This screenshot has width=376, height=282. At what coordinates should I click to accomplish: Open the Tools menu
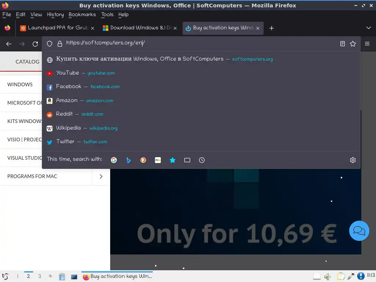coord(107,15)
